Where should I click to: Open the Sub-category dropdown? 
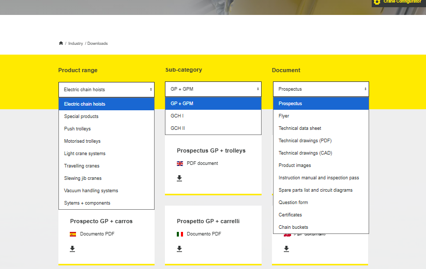pos(213,89)
